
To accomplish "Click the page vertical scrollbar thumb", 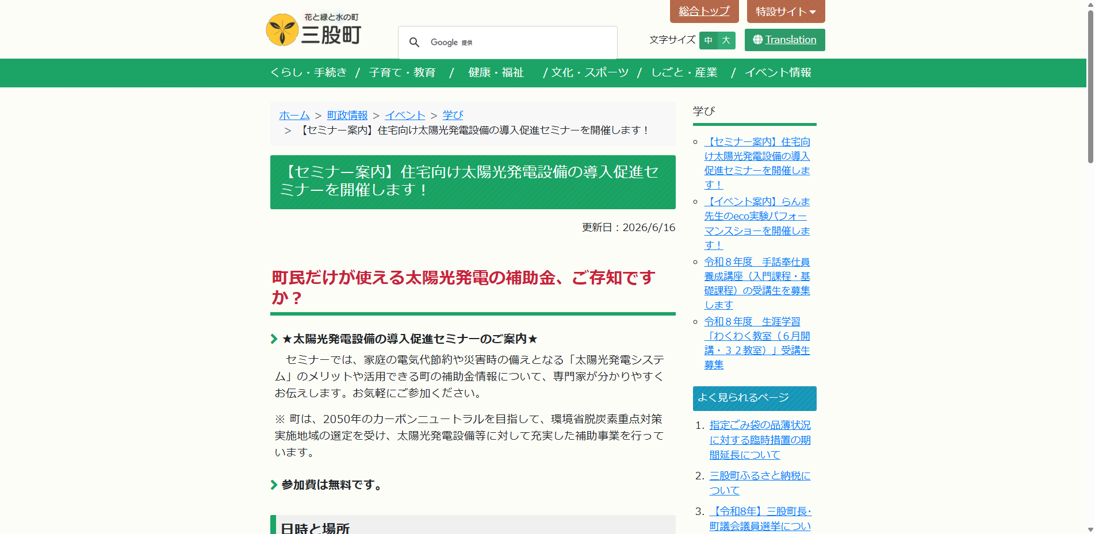I will pos(1090,86).
